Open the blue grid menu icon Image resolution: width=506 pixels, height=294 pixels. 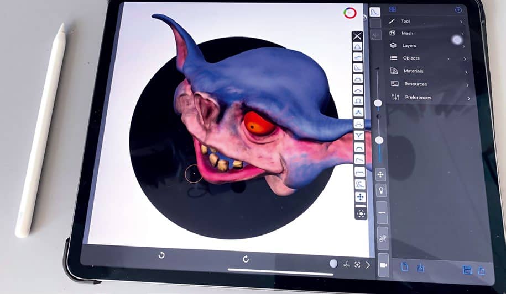(x=393, y=9)
